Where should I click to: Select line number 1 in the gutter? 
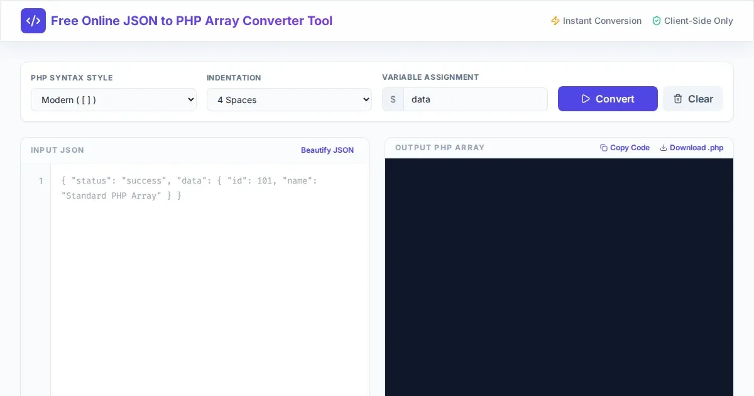(x=41, y=181)
